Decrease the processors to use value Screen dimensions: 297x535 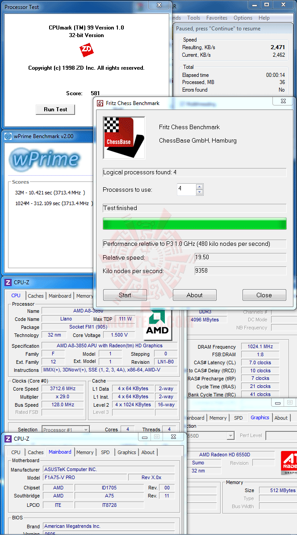click(200, 192)
